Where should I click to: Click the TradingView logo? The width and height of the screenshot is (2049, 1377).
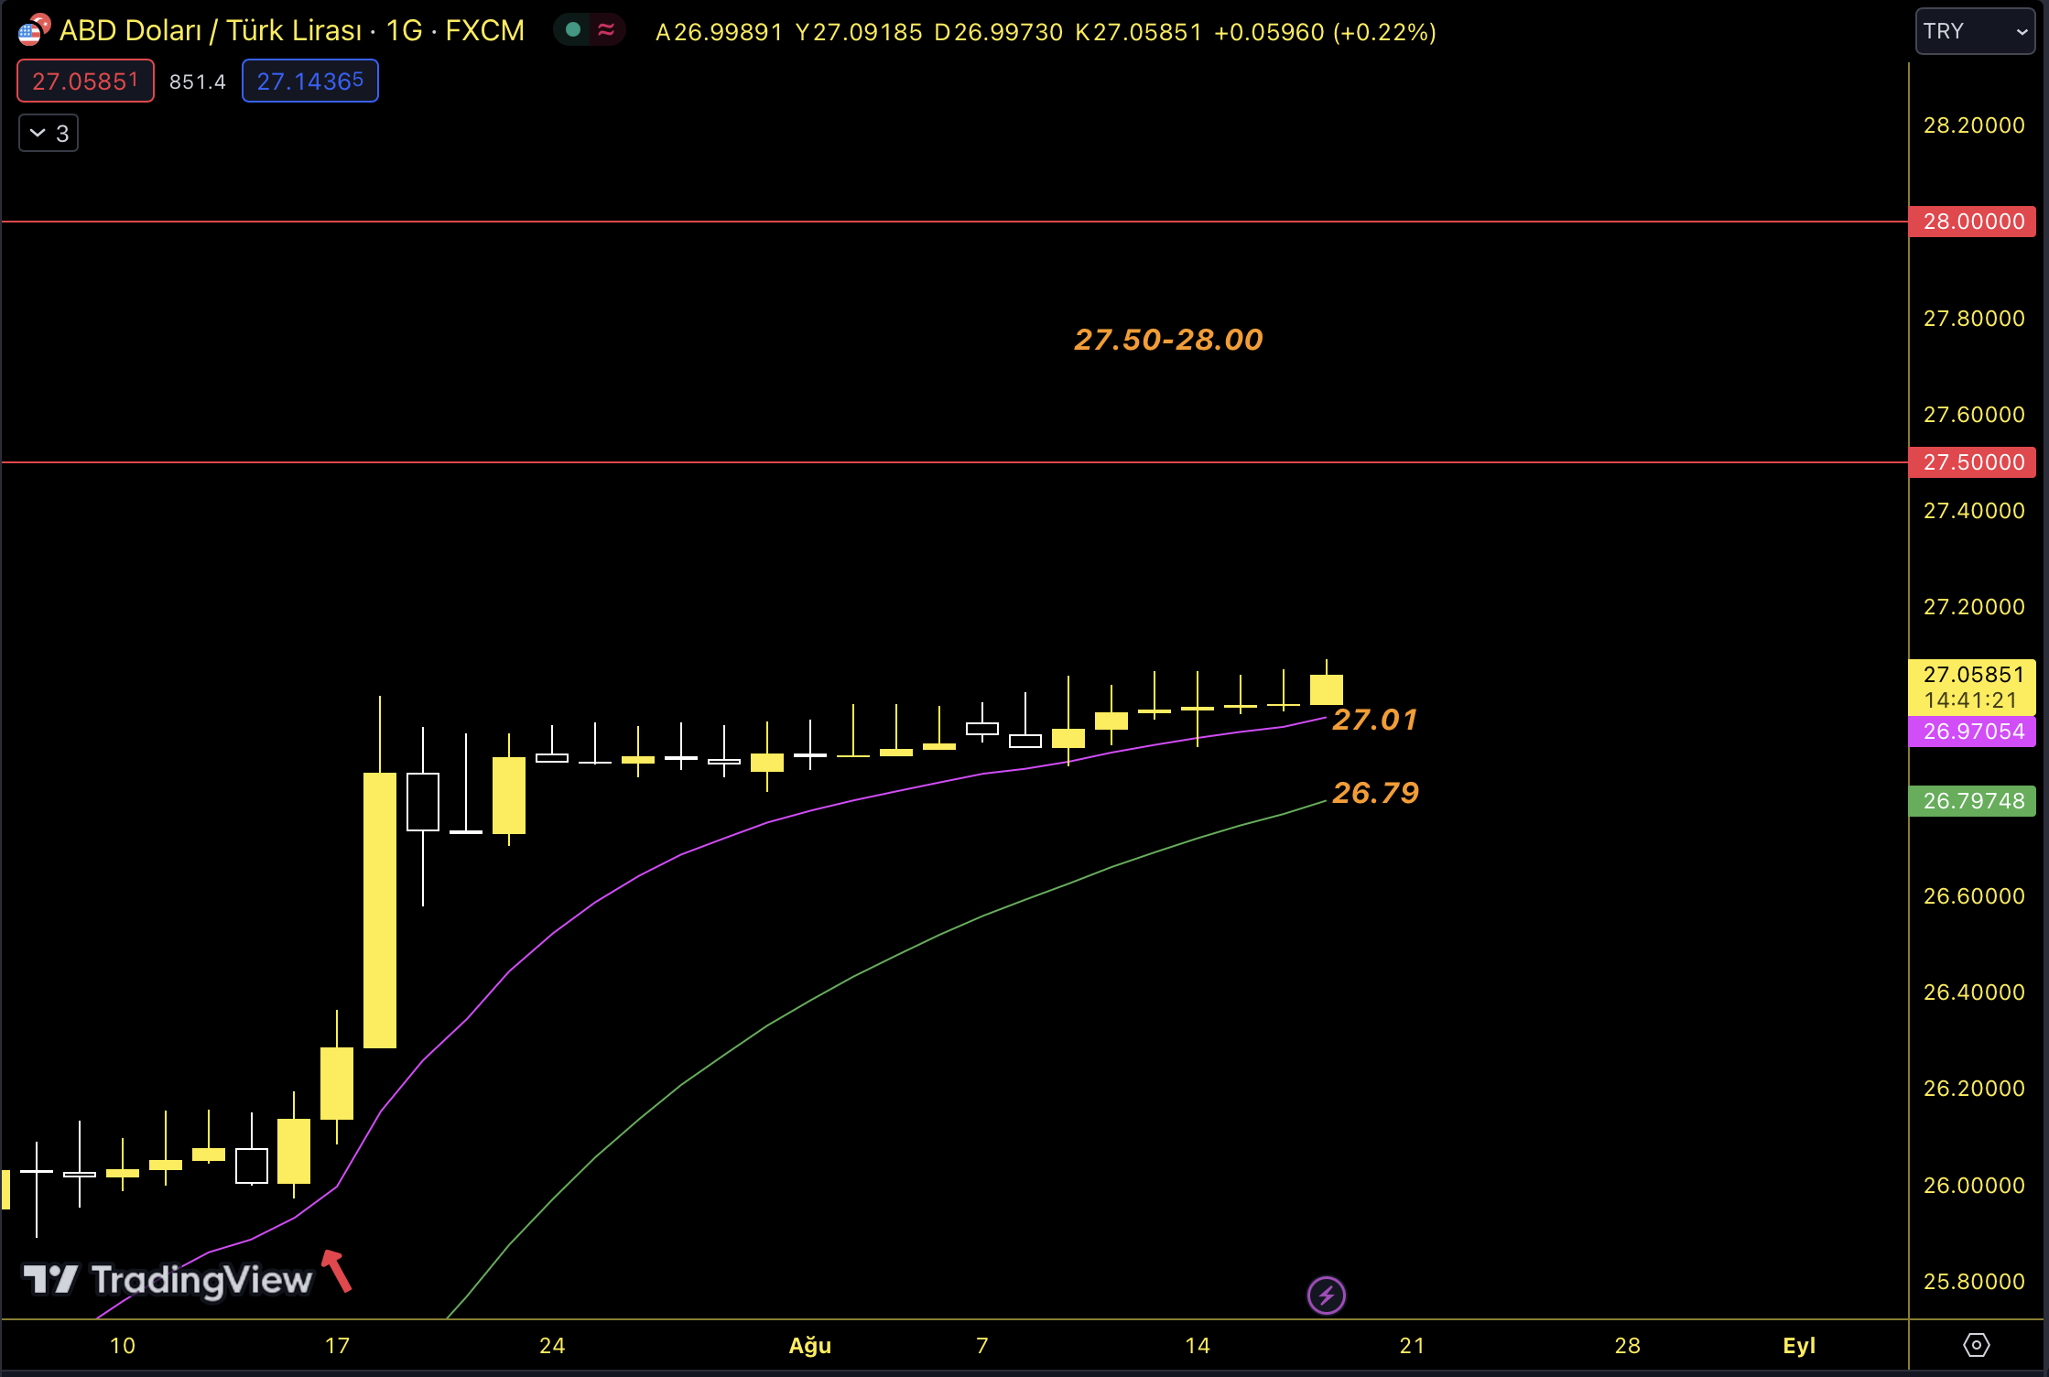(168, 1280)
